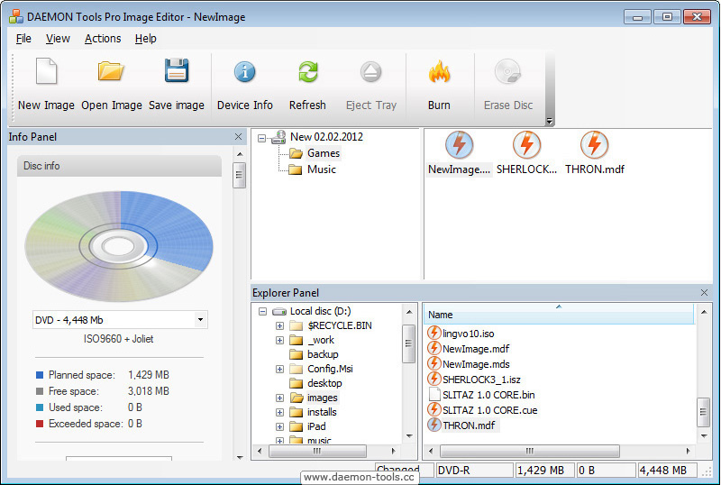The image size is (721, 485).
Task: Open the DVD - 4,448 Mb disc type dropdown
Action: point(200,320)
